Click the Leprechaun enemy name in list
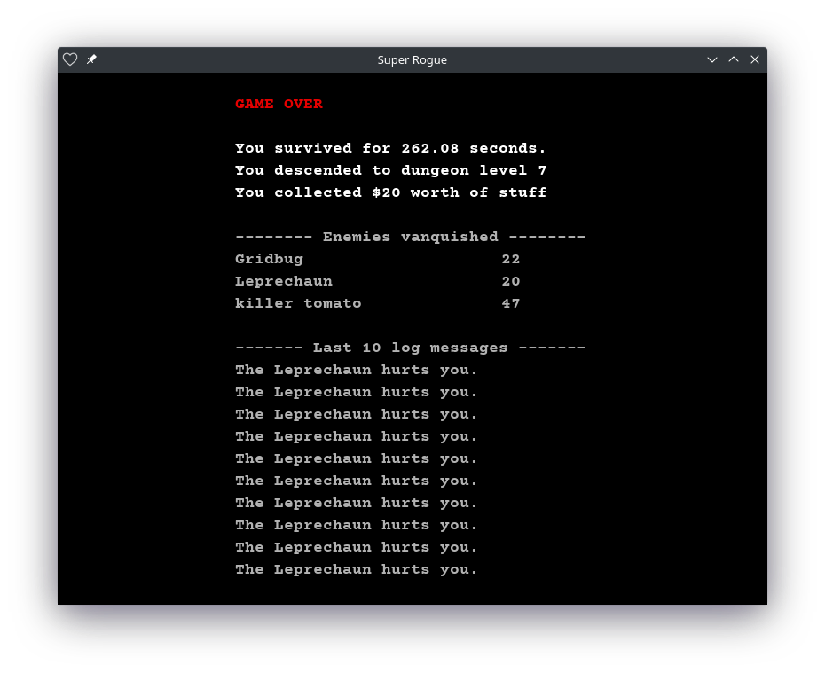Image resolution: width=825 pixels, height=673 pixels. click(284, 281)
